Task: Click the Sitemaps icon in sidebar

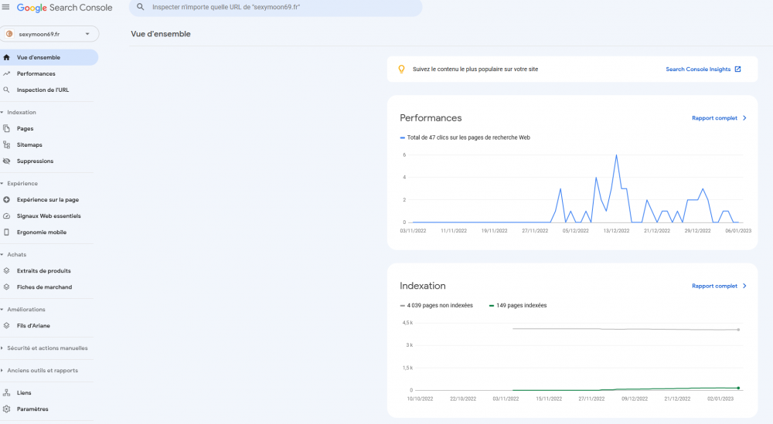Action: click(x=7, y=144)
